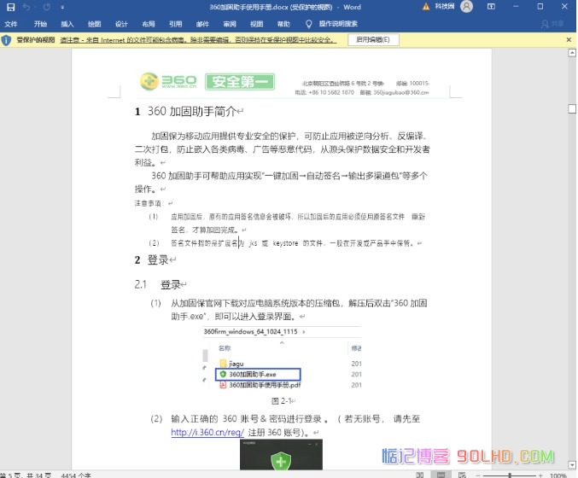Click 360加固助手使用手册.pdf in the figure
Screen dimensions: 578x478
260,385
